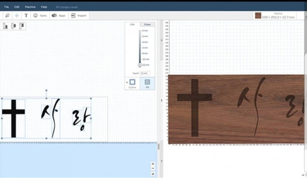The image size is (307, 178).
Task: Click the 0 mm depth scale label
Action: coord(145,31)
